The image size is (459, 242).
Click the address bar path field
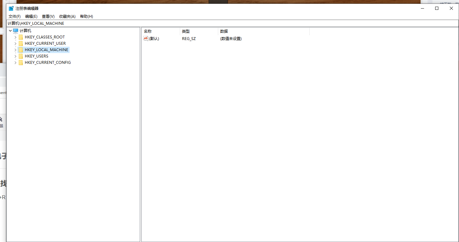coord(233,24)
